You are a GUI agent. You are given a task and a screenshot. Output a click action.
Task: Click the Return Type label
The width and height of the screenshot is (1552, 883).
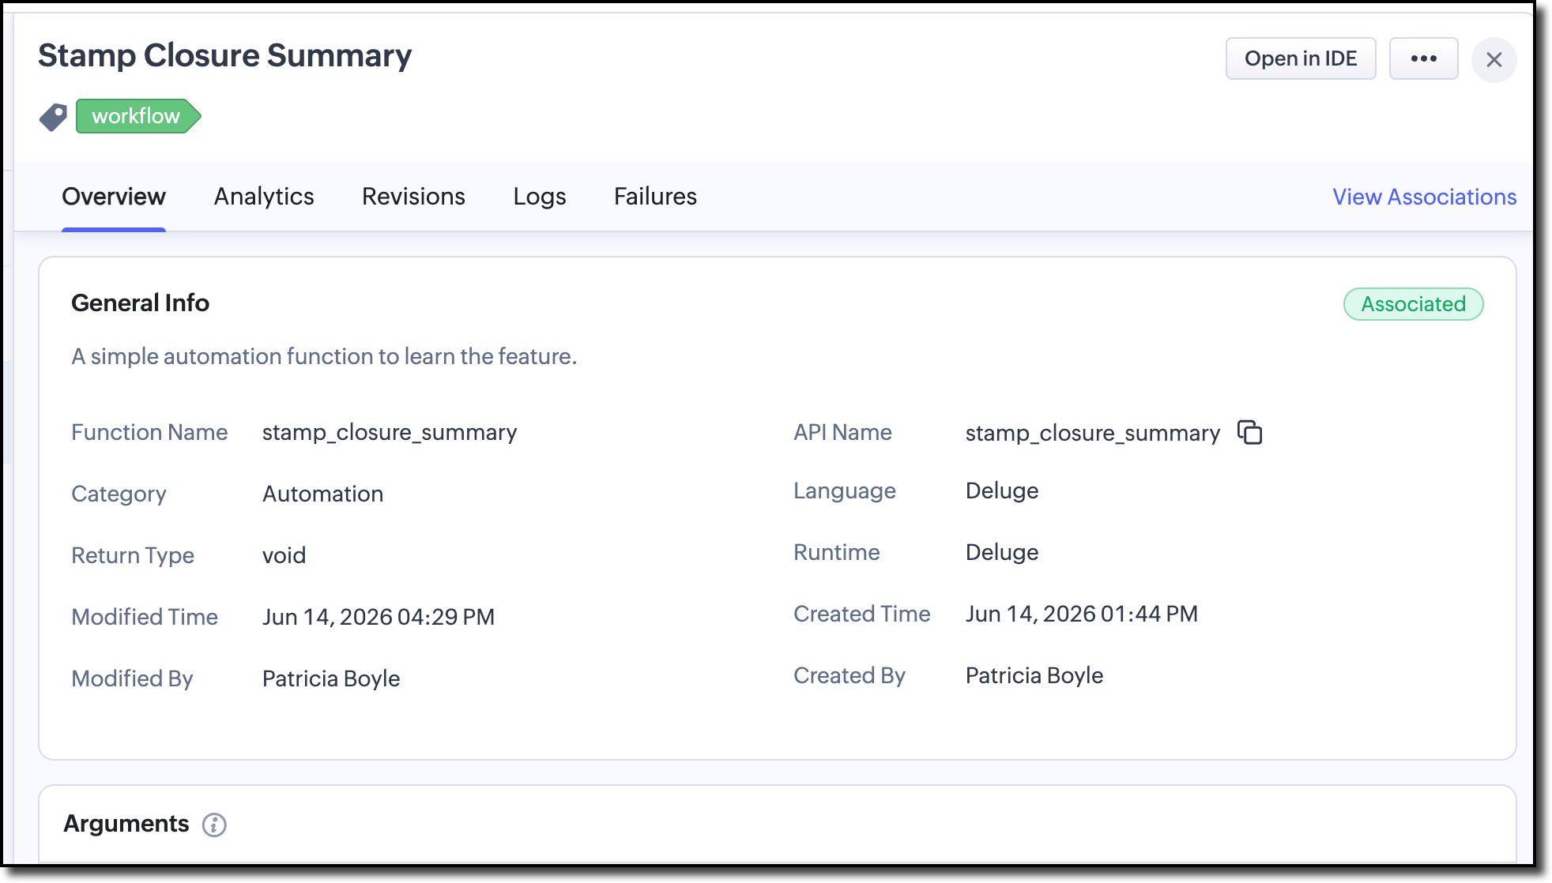[x=133, y=556]
